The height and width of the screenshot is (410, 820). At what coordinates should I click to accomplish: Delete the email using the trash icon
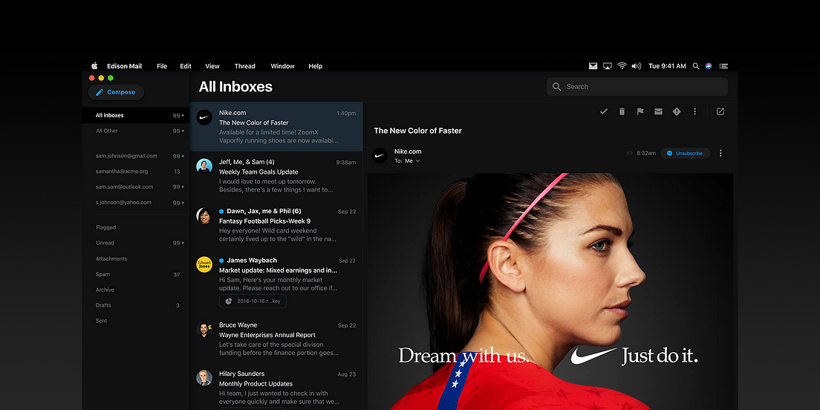pyautogui.click(x=622, y=111)
